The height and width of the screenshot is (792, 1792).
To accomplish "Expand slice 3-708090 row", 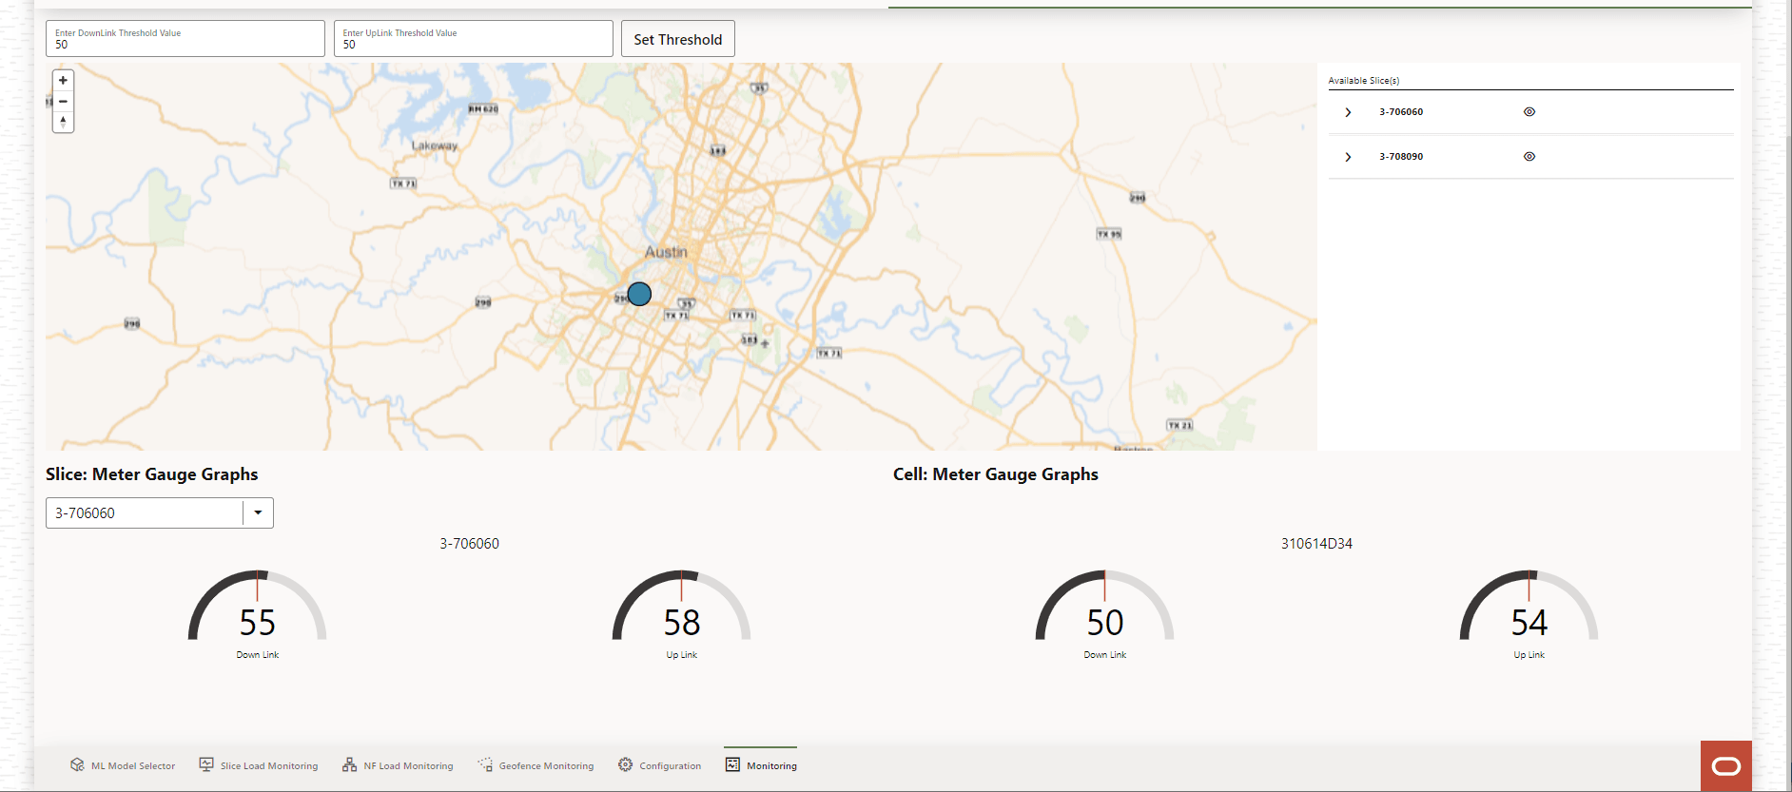I will (x=1348, y=157).
